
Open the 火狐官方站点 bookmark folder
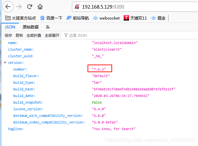[21, 18]
